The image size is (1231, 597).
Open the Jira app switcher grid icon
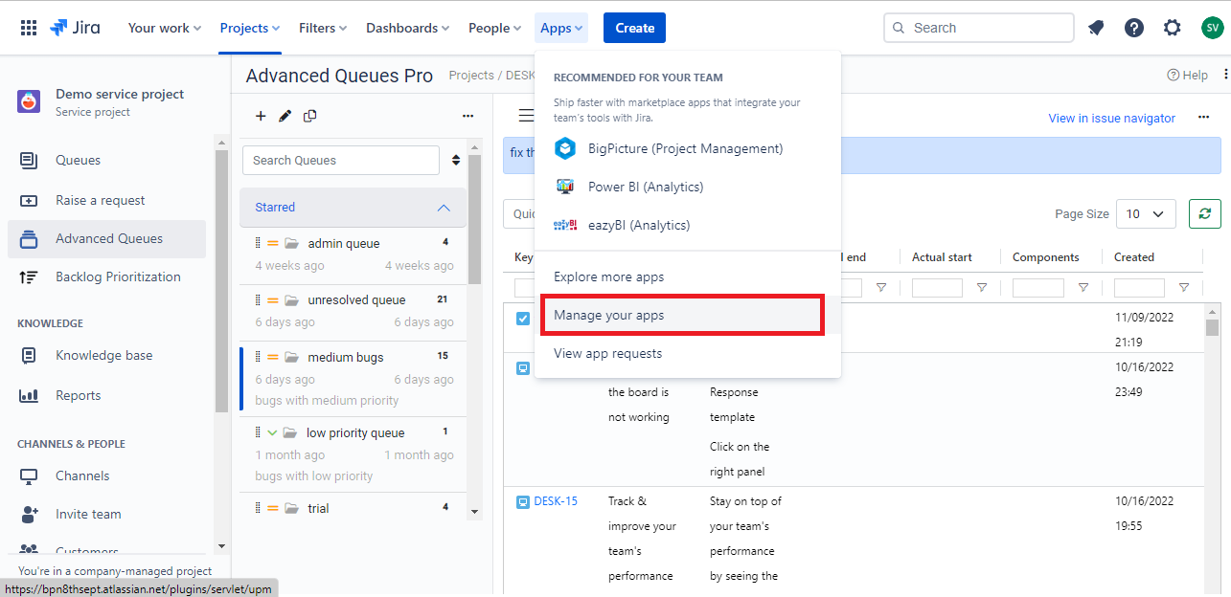[29, 28]
